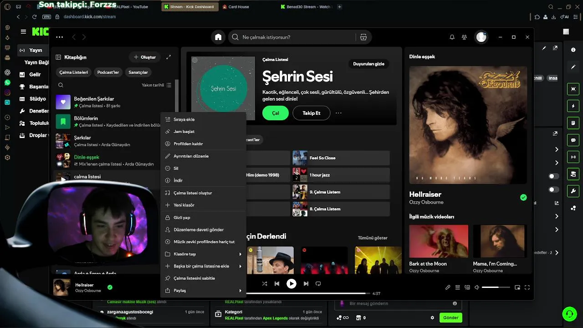Expand Başka bir çalma listesine ekle submenu
Viewport: 583px width, 328px height.
[203, 266]
